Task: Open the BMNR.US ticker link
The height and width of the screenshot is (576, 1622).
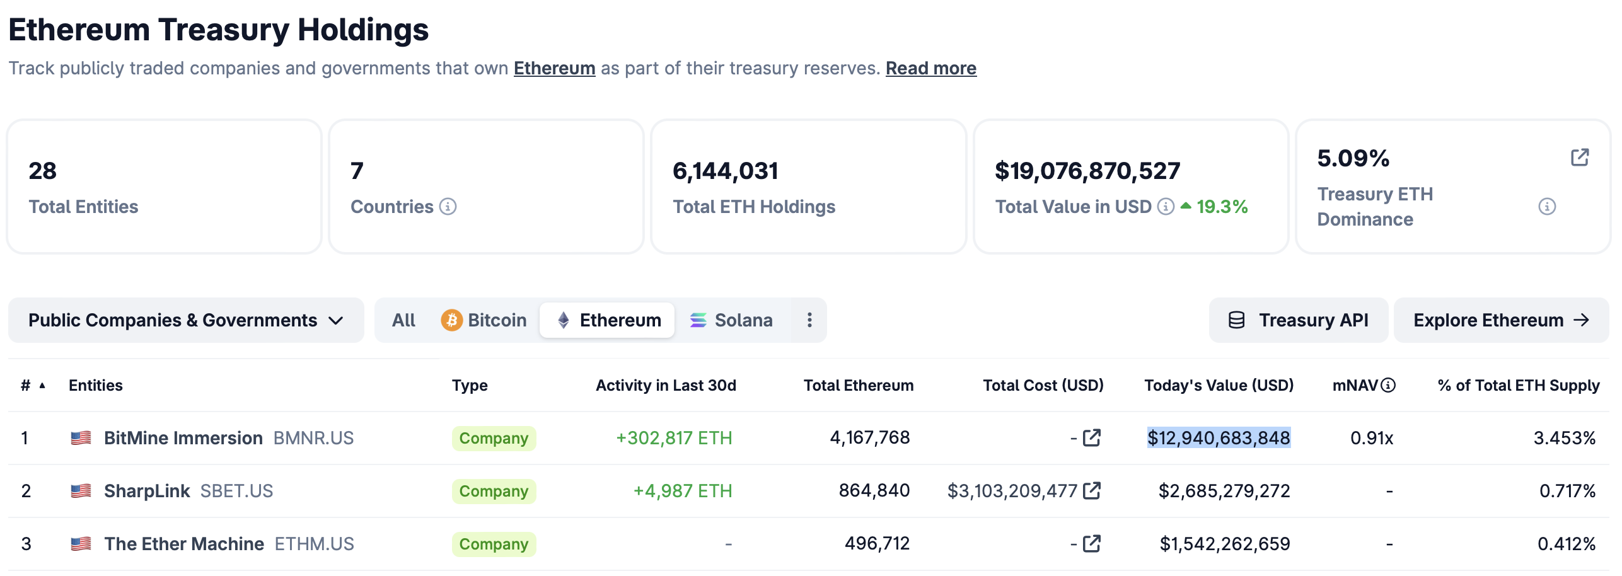Action: coord(313,438)
